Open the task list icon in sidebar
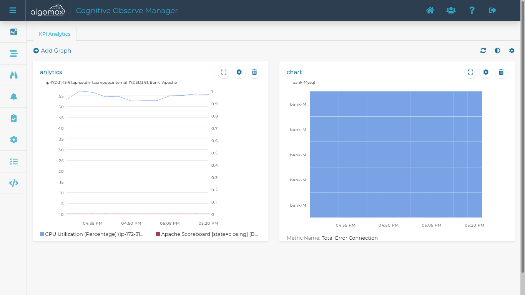This screenshot has height=295, width=525. click(13, 162)
